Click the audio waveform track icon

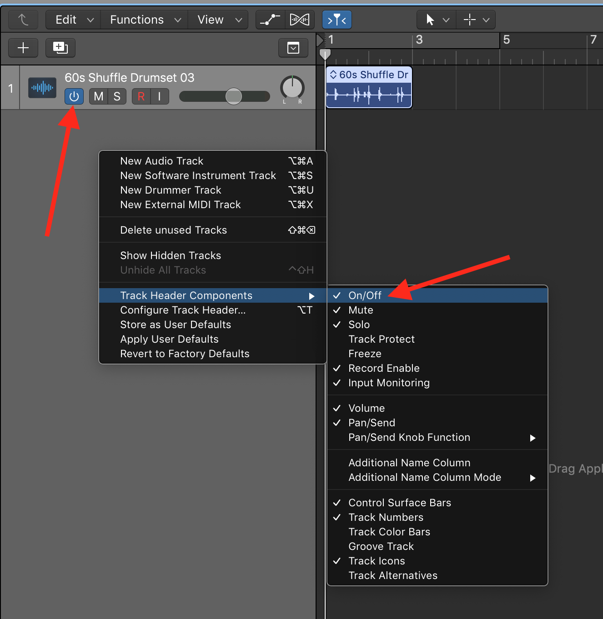42,88
